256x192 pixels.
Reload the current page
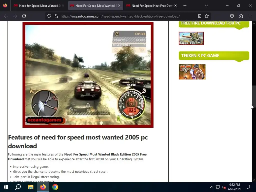pos(24,16)
